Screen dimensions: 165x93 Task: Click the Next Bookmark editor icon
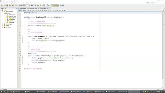coord(49,10)
